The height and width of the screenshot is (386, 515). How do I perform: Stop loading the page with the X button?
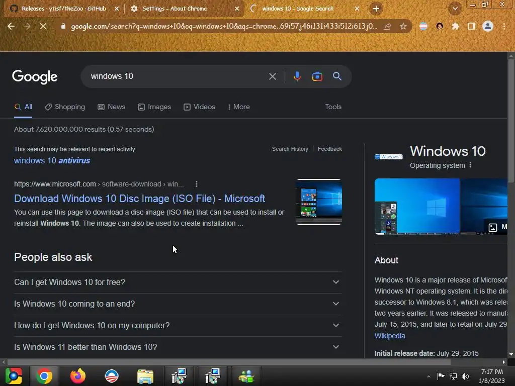[43, 27]
